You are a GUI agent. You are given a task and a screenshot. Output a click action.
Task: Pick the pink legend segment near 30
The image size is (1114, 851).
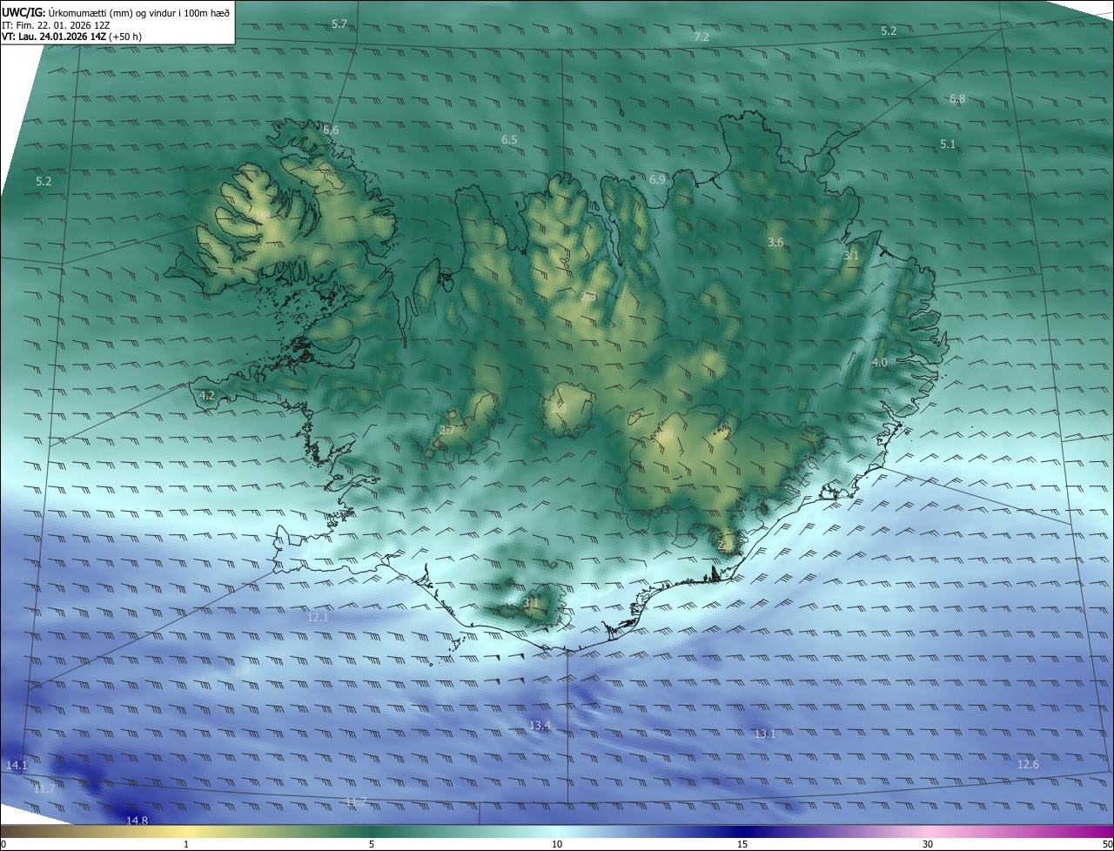click(x=928, y=832)
